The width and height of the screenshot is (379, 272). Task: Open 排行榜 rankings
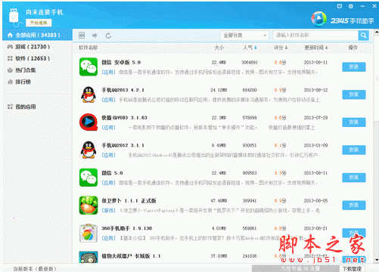pos(23,82)
